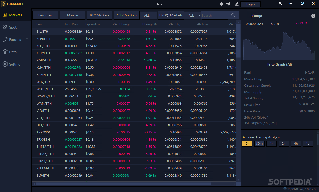Click the horizontal table scrollbar

click(x=123, y=184)
